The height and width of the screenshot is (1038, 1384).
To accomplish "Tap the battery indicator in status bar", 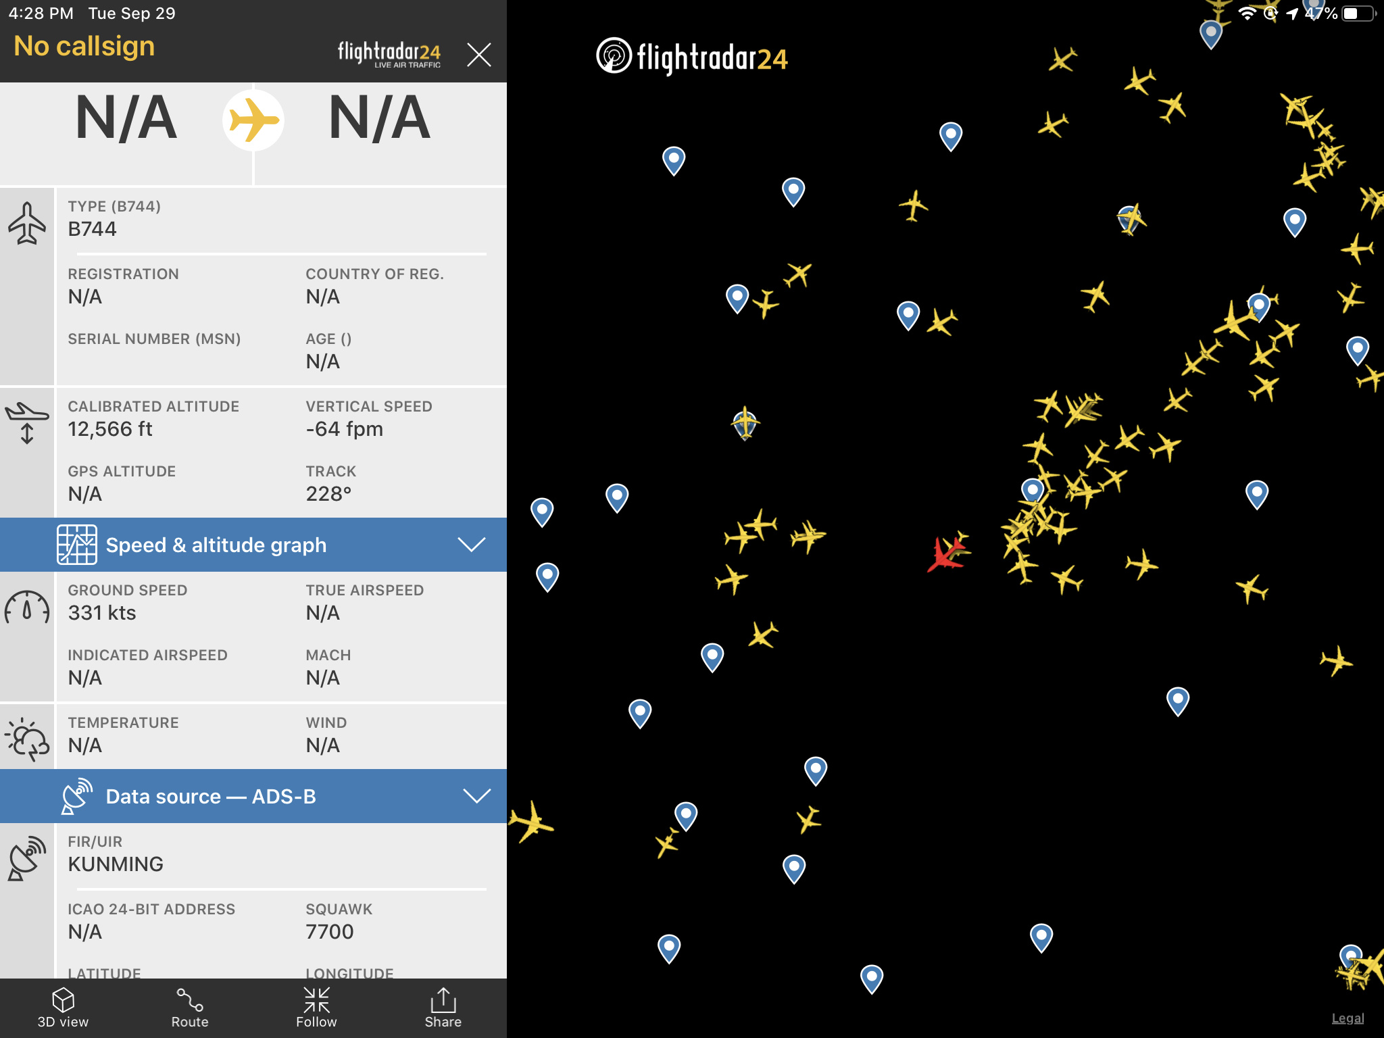I will point(1359,14).
